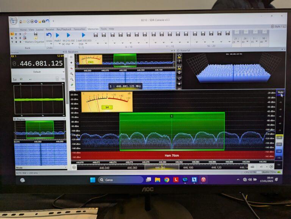
Task: Click the star icon in 3D Waterfall toolbar
Action: point(179,84)
